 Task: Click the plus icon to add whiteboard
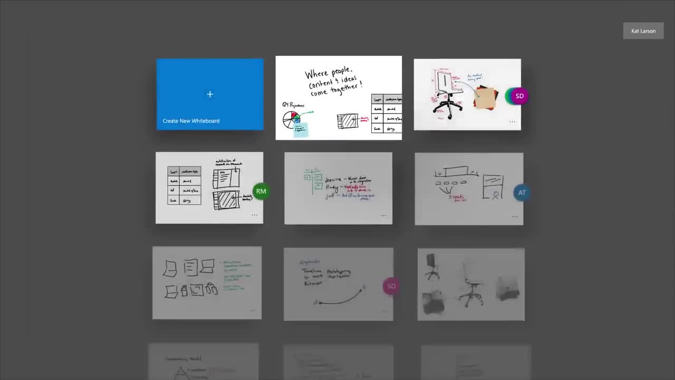[x=210, y=94]
